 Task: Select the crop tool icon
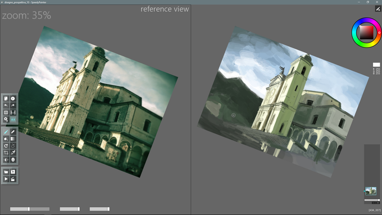click(6, 153)
